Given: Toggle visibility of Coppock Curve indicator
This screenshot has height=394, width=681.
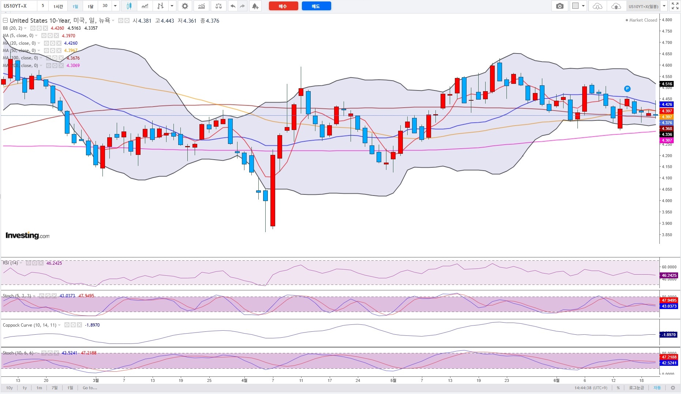Looking at the screenshot, I should point(67,325).
